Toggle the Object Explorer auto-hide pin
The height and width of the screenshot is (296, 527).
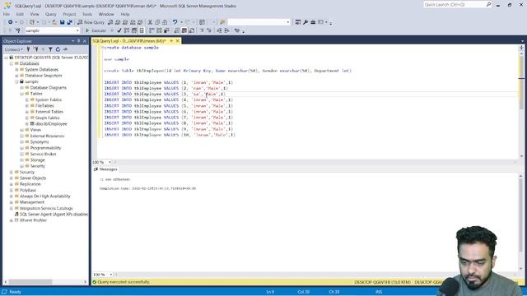point(79,41)
